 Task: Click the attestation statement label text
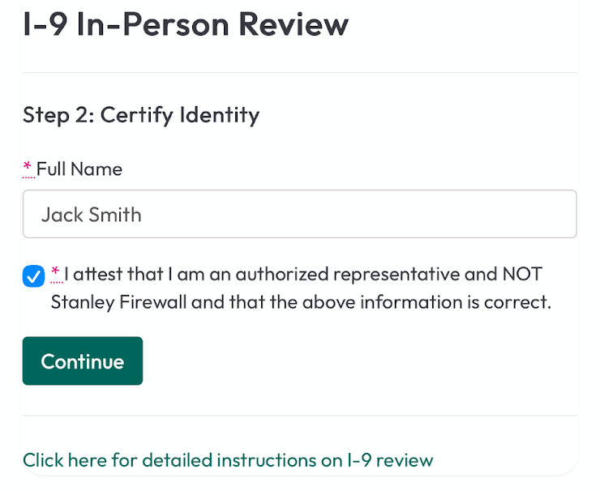(300, 288)
